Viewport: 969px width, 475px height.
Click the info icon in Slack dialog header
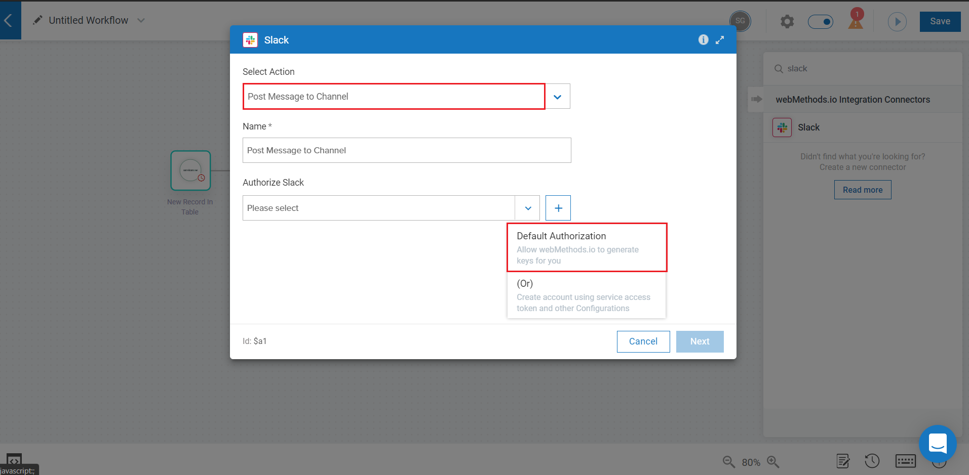point(703,40)
